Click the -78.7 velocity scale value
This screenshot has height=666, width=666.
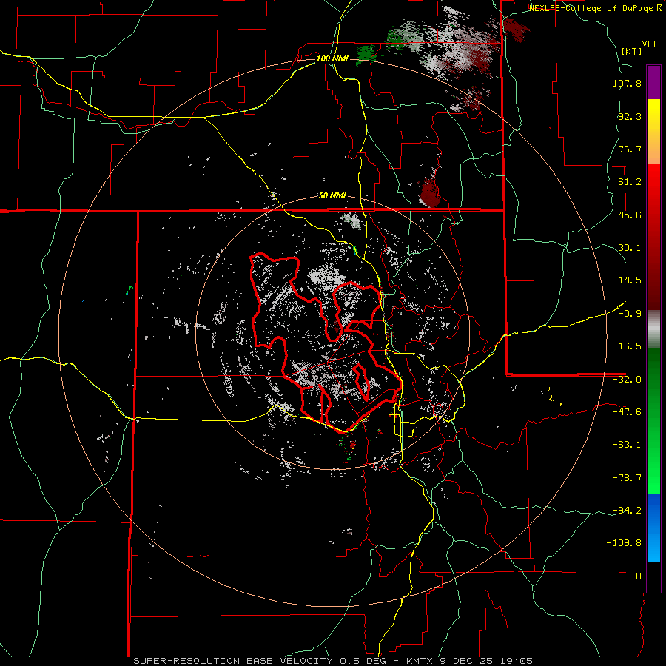click(x=627, y=478)
